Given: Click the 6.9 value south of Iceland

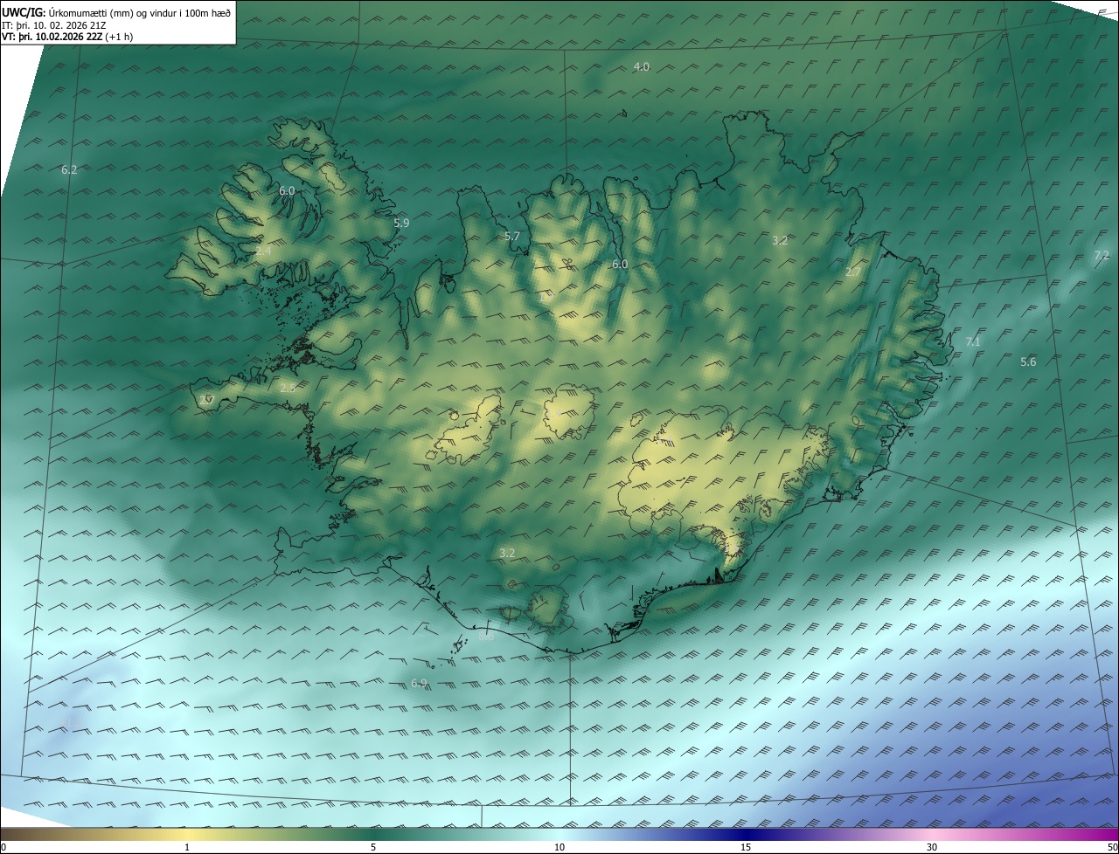Looking at the screenshot, I should pos(419,683).
